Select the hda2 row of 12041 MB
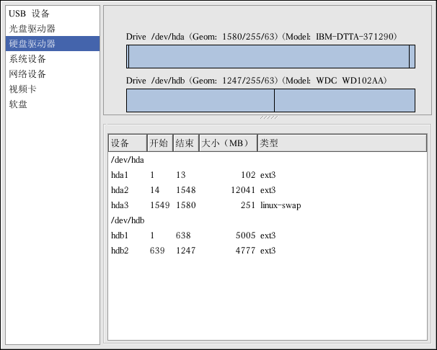 pos(119,190)
